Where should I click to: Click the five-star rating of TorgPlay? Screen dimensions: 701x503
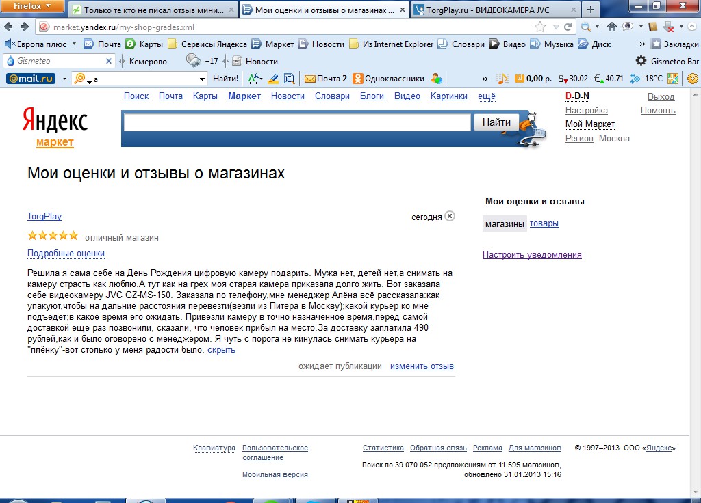coord(53,235)
